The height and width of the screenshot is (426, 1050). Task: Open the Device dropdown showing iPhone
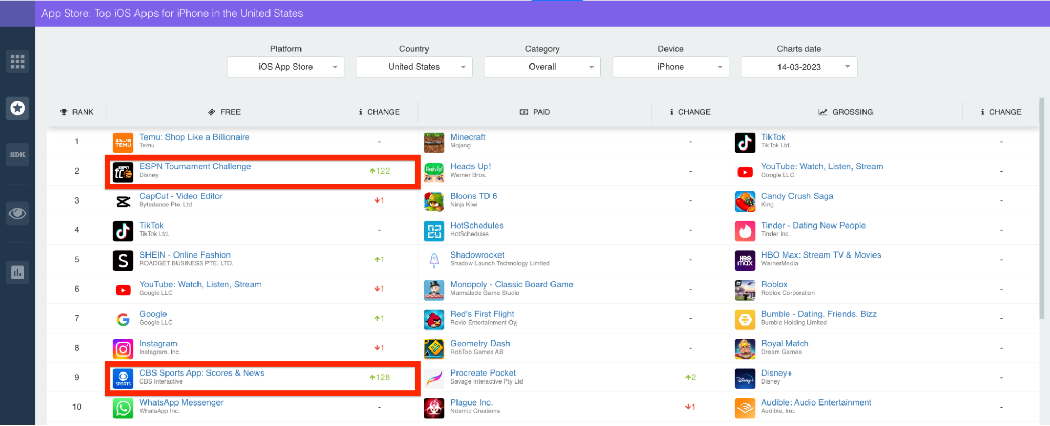[x=671, y=67]
